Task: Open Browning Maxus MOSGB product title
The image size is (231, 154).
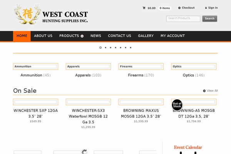Action: pos(141,113)
